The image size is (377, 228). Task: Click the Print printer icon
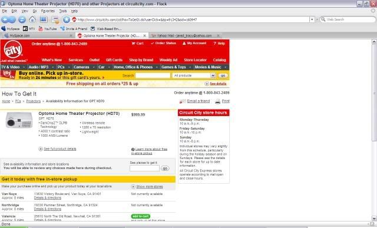217,101
